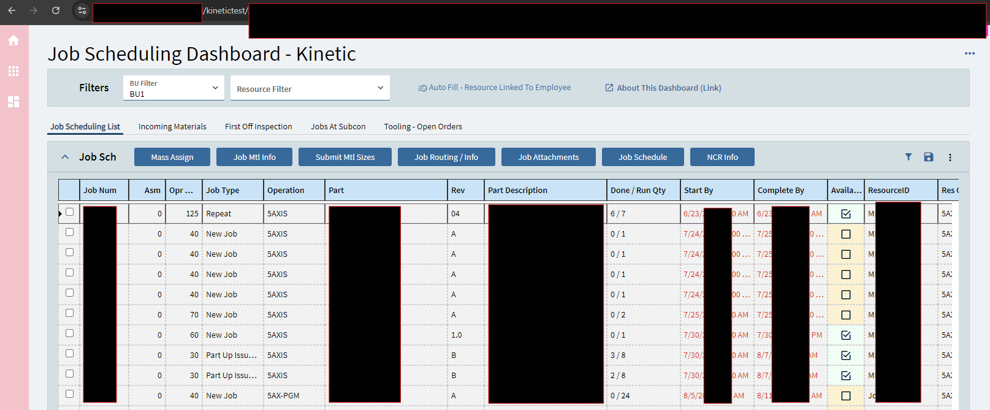Open the Jobs At Subcon tab
990x410 pixels.
tap(338, 127)
